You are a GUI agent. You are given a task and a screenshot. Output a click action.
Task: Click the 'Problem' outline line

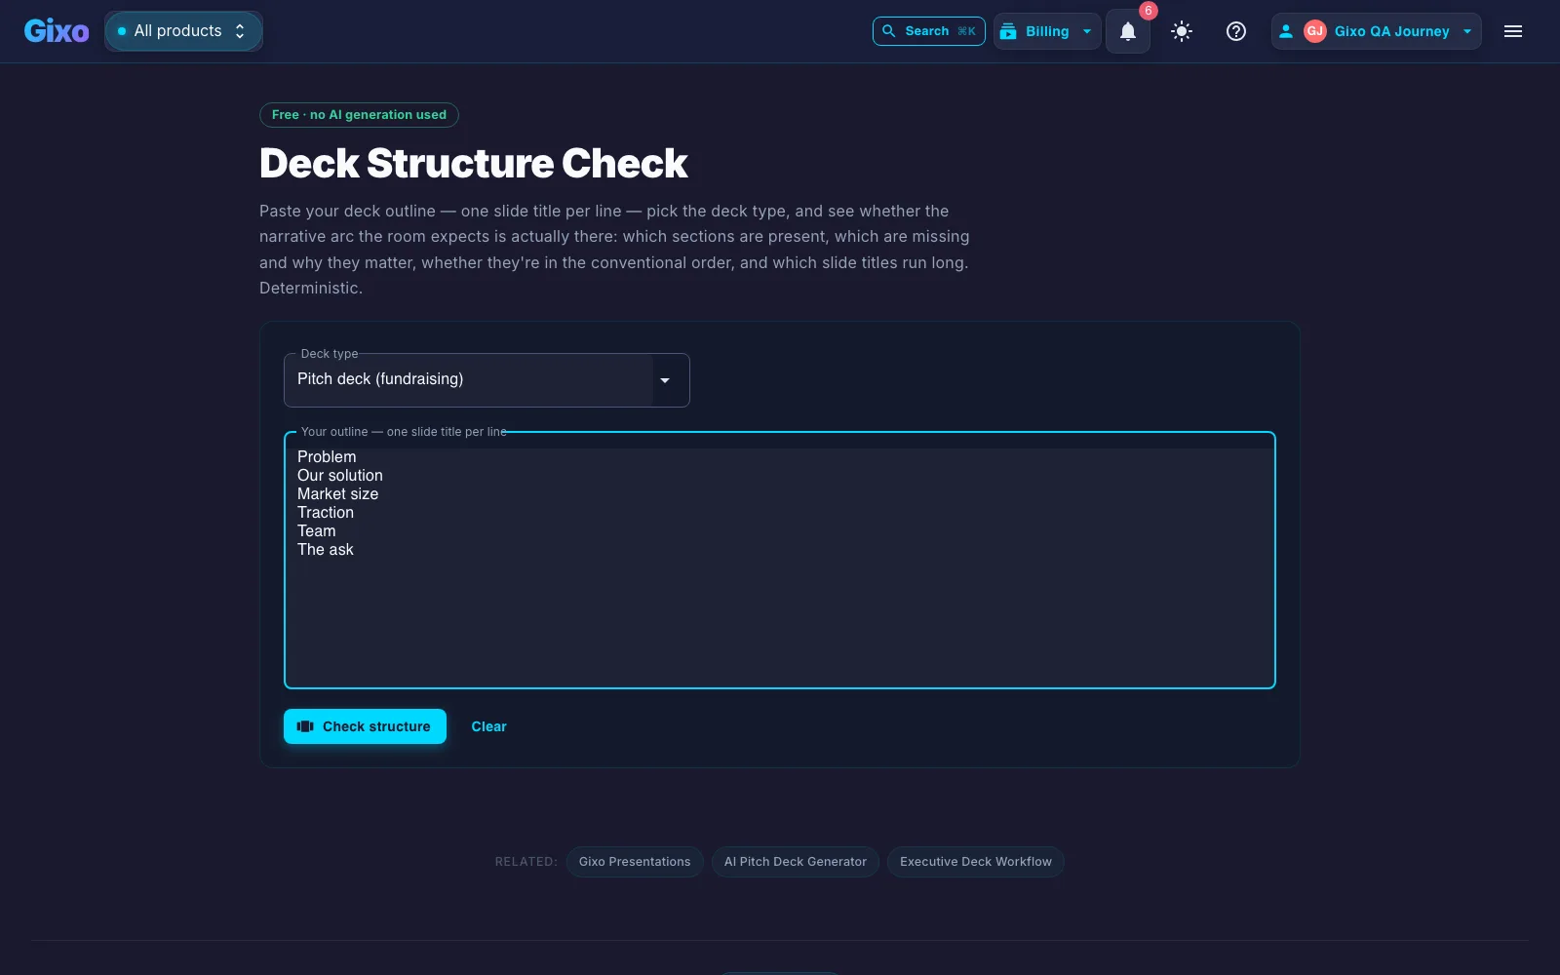(x=327, y=456)
